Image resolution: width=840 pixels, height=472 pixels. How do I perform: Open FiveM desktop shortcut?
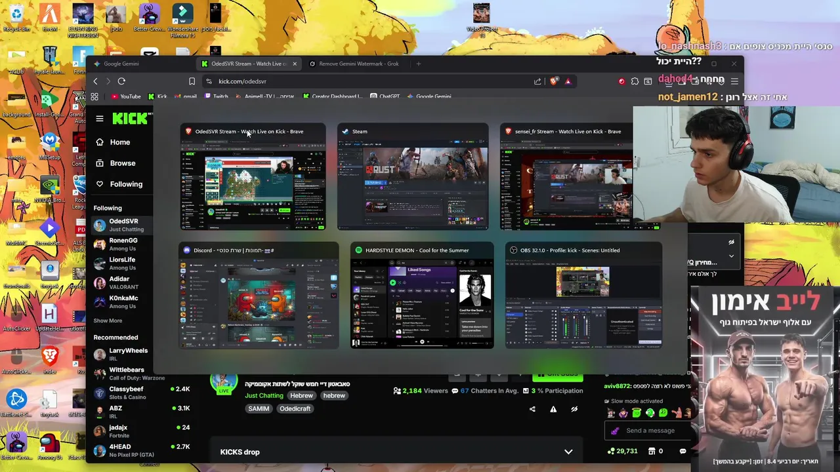50,18
